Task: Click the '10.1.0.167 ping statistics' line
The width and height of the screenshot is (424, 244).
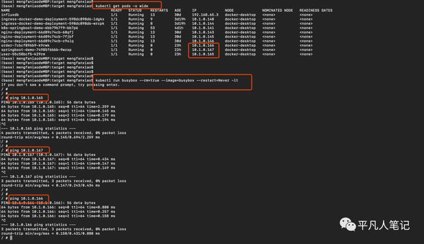Action: coord(38,177)
